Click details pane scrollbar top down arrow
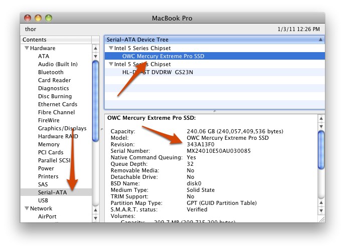Screen dimensions: 345x250 [321, 126]
